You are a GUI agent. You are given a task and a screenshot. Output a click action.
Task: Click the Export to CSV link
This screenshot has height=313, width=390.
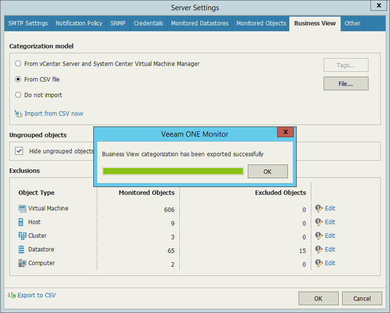37,295
